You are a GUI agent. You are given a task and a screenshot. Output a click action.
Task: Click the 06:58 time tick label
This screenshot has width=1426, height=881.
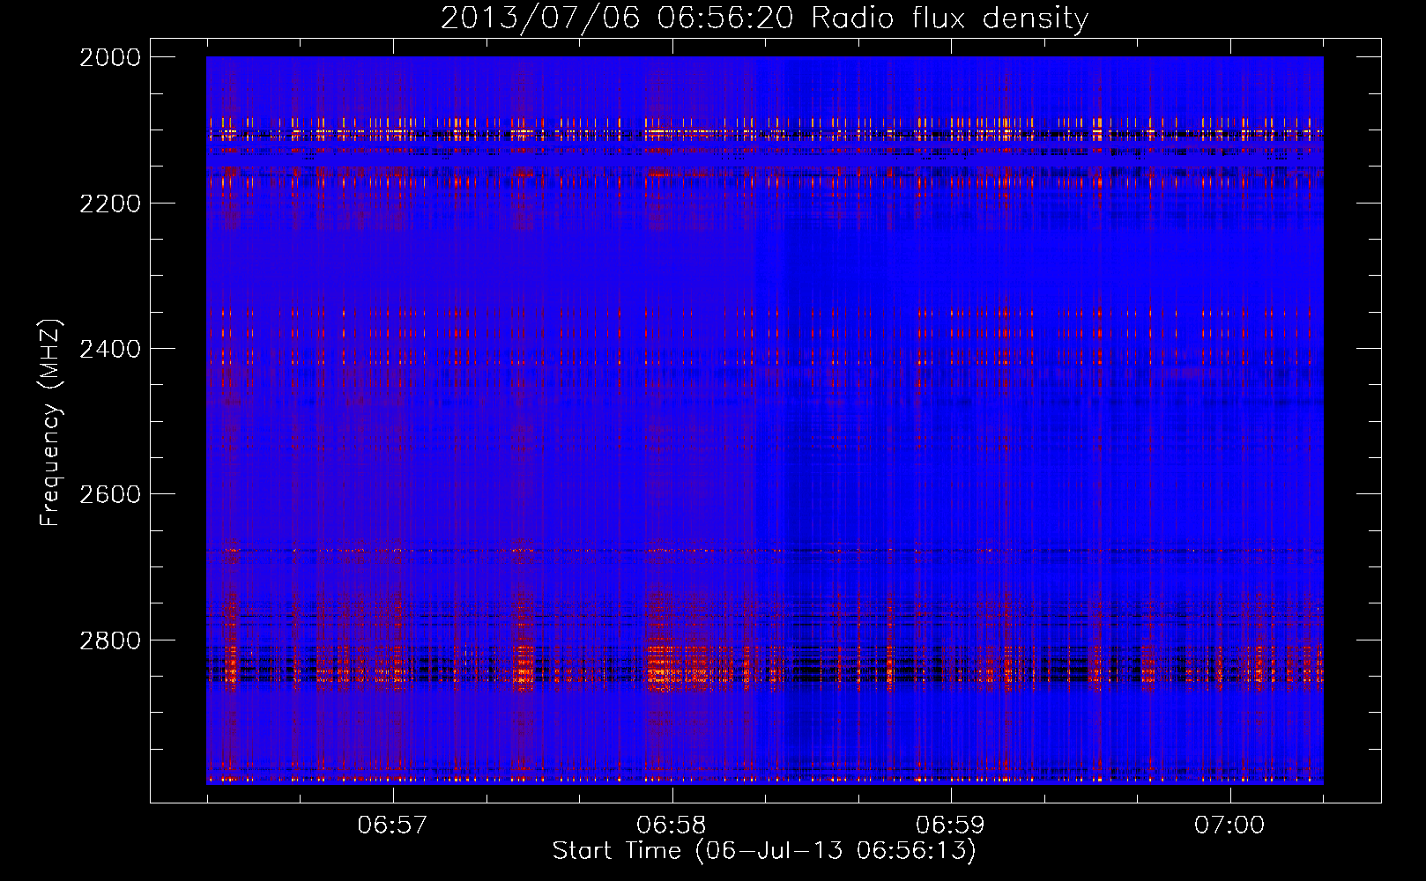[x=672, y=825]
